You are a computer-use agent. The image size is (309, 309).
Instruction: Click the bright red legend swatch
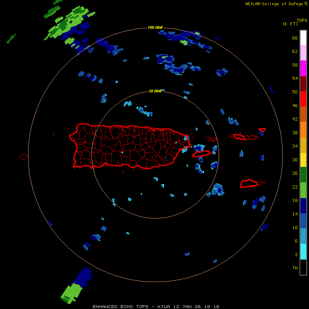click(x=303, y=99)
